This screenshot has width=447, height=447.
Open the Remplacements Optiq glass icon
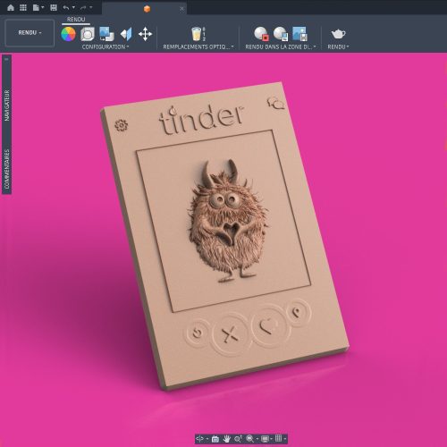tap(197, 34)
